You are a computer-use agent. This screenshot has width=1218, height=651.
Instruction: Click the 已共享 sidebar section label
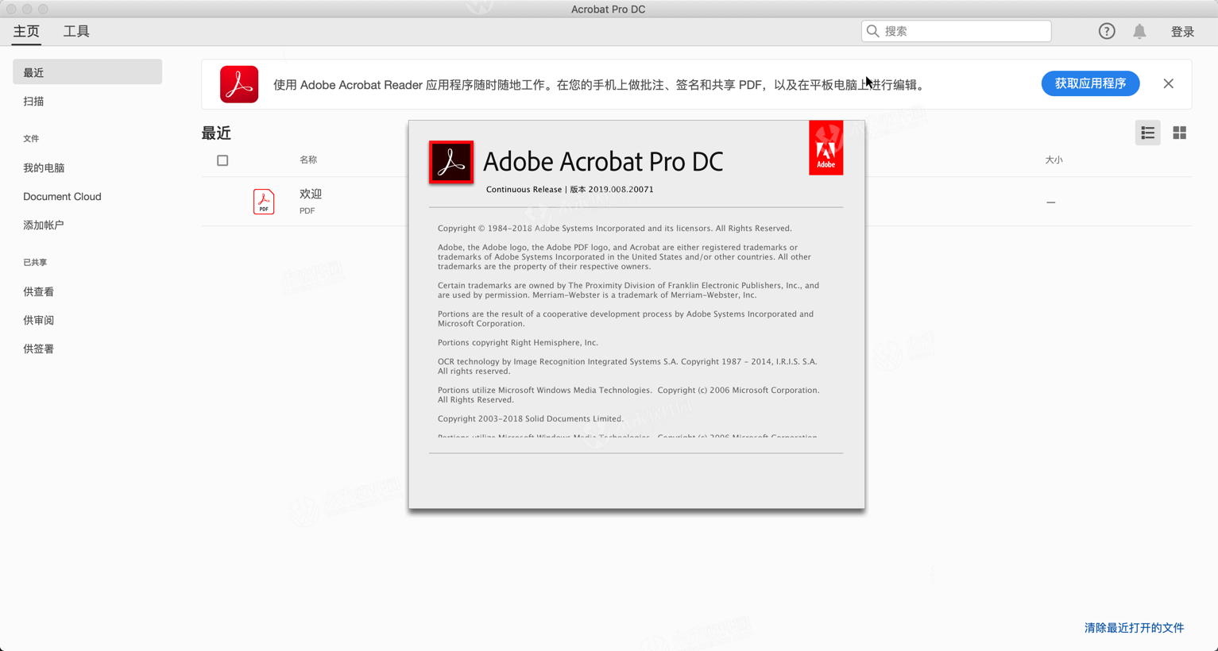pos(35,263)
